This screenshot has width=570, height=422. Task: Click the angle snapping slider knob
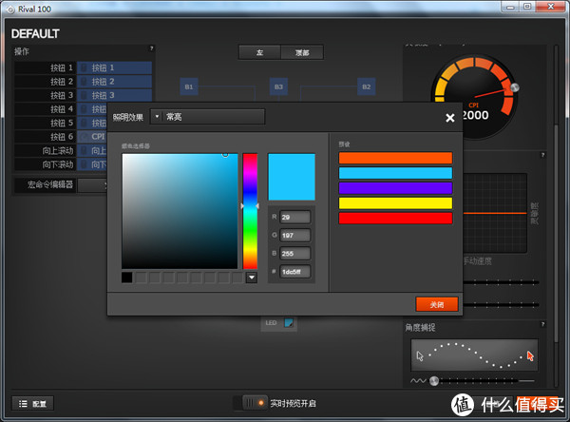(434, 381)
